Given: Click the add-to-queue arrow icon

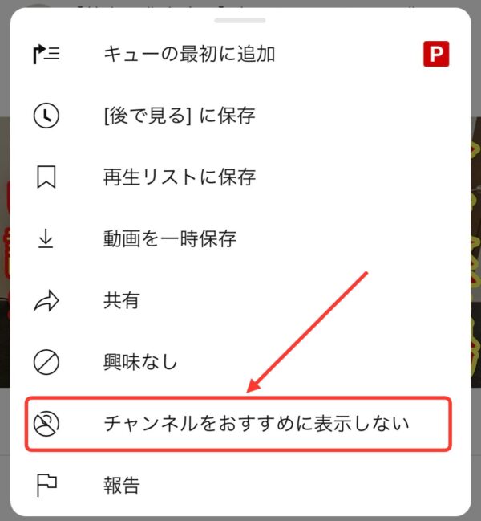Looking at the screenshot, I should click(x=46, y=54).
